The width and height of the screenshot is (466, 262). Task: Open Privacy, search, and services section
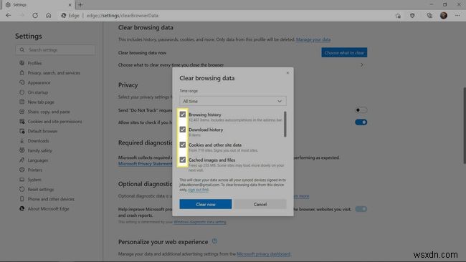tap(54, 73)
